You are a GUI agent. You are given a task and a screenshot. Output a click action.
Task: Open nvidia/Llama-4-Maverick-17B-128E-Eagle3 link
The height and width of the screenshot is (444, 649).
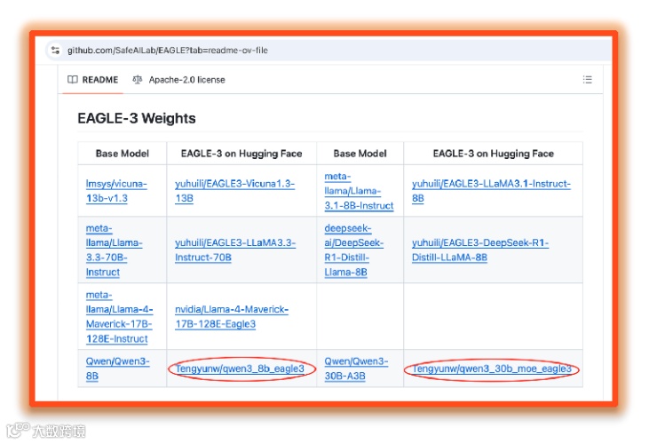pyautogui.click(x=232, y=316)
